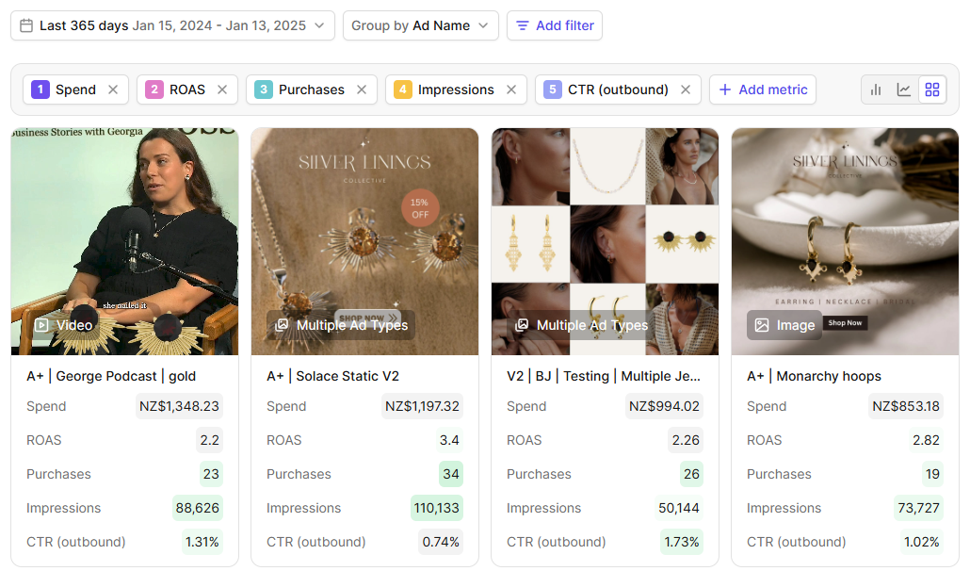The height and width of the screenshot is (571, 970).
Task: Click Impressions value 50,144
Action: (679, 508)
